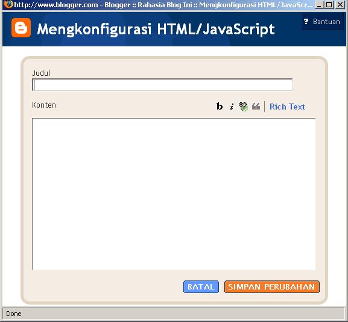Maximize the Blogger popup window
This screenshot has height=322, width=348.
click(329, 5)
